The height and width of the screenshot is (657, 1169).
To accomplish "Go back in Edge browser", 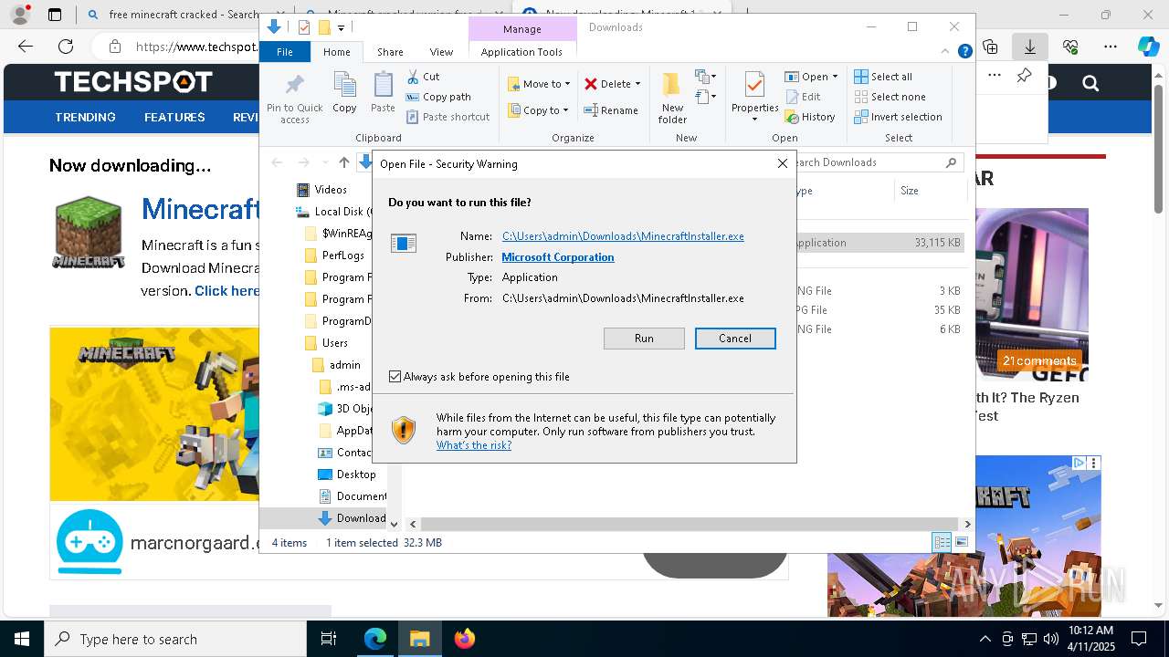I will (x=26, y=47).
